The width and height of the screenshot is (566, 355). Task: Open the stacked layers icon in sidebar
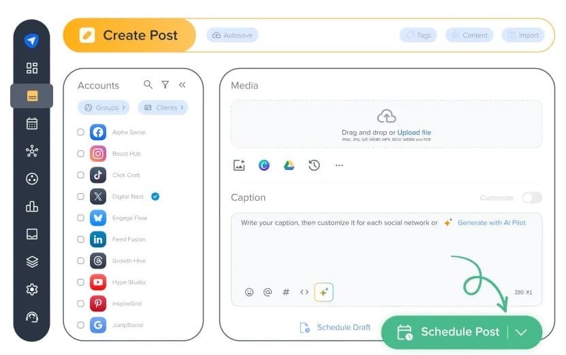point(32,262)
